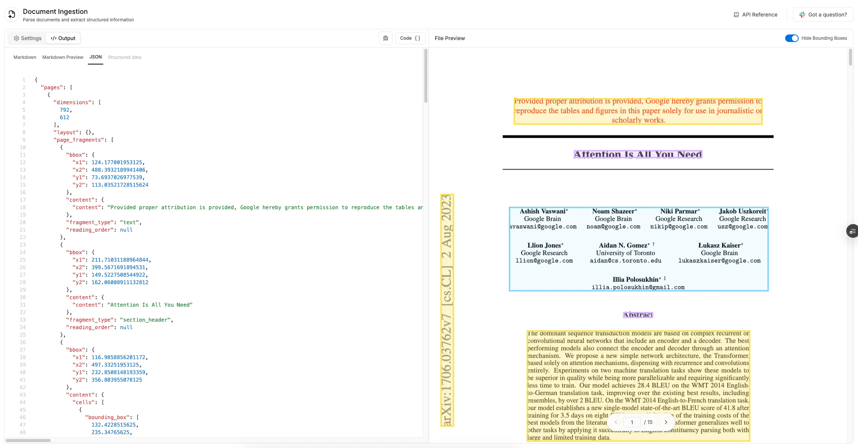Click the Document Ingestion logo icon
Screen dimensions: 858x448
point(12,15)
